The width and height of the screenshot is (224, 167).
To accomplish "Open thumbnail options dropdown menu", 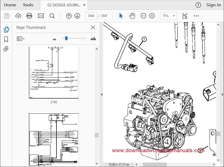I will (x=21, y=39).
